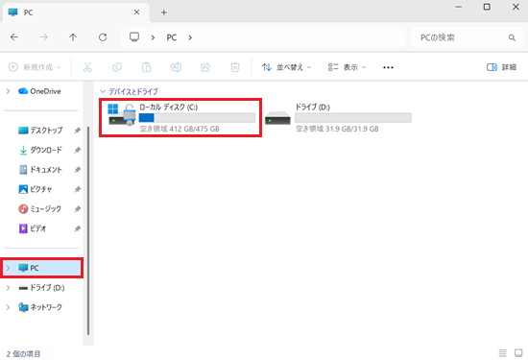Click the Paste clipboard icon

(147, 67)
